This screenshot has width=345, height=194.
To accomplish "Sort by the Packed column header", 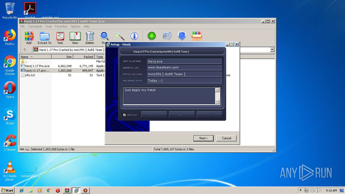I will click(84, 57).
